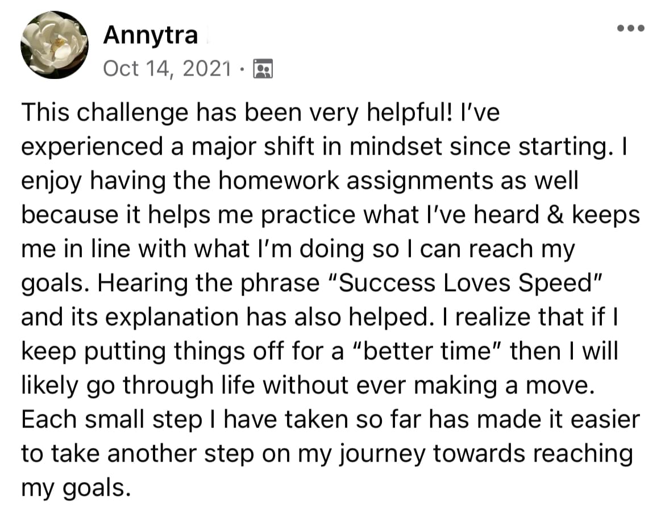Open the three-dot post options menu
The image size is (665, 519).
point(631,28)
